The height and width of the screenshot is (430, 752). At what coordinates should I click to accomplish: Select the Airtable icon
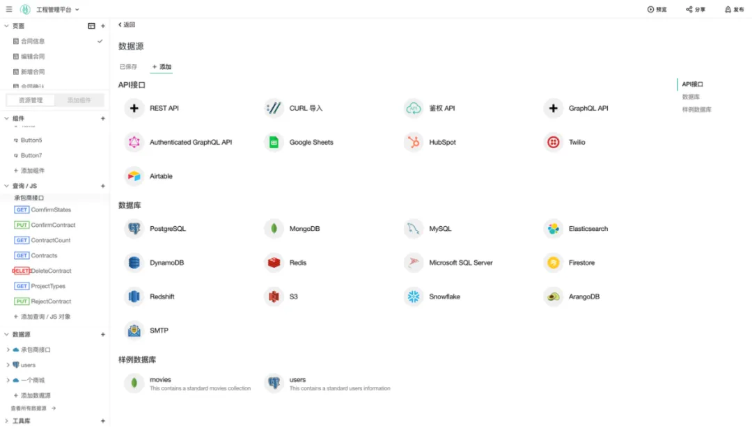point(134,177)
